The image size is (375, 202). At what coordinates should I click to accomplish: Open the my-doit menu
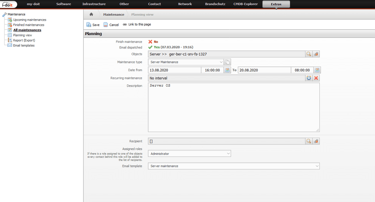(x=33, y=4)
